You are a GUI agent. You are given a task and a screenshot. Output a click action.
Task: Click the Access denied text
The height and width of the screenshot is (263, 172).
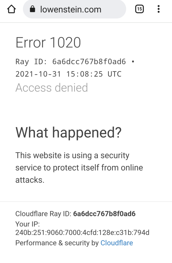52,88
